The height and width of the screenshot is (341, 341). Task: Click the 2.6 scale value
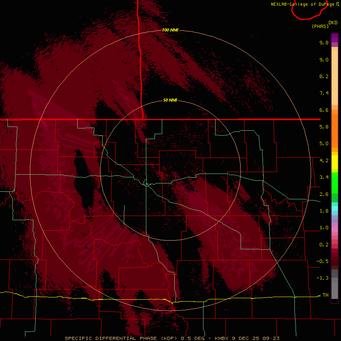coord(324,194)
